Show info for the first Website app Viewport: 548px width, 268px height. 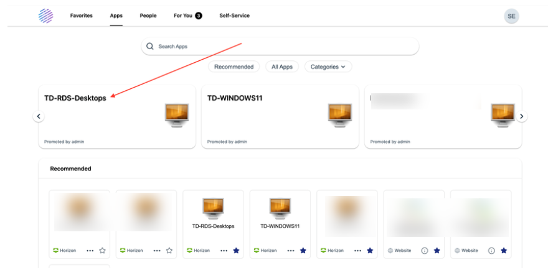[425, 251]
